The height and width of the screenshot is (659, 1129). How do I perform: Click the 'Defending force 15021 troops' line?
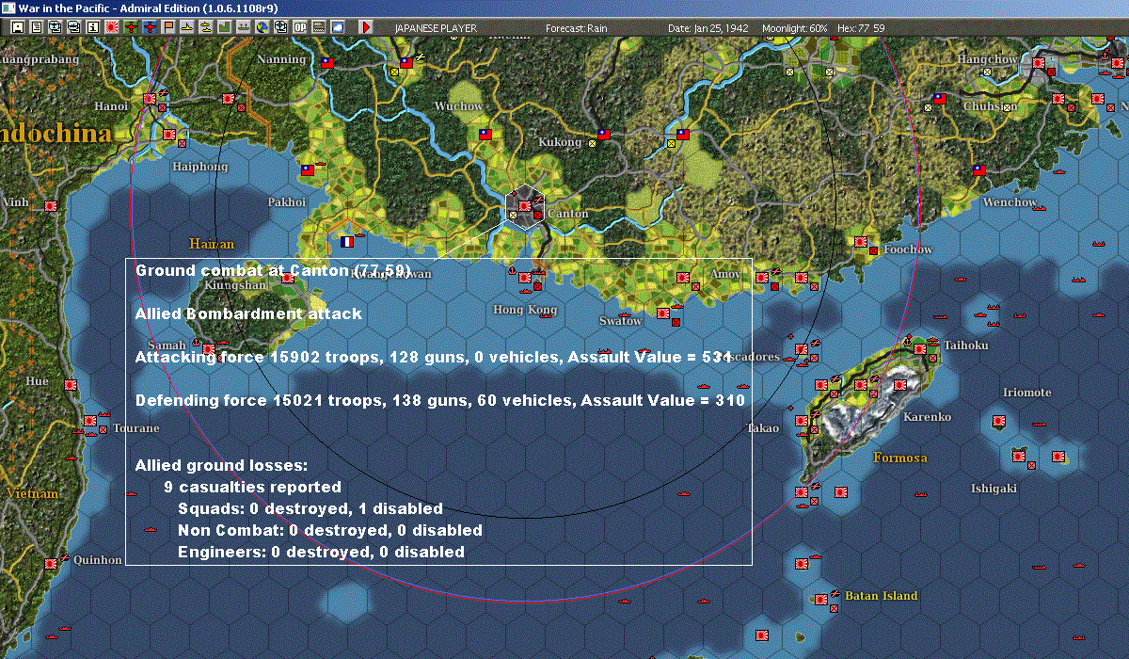tap(440, 400)
